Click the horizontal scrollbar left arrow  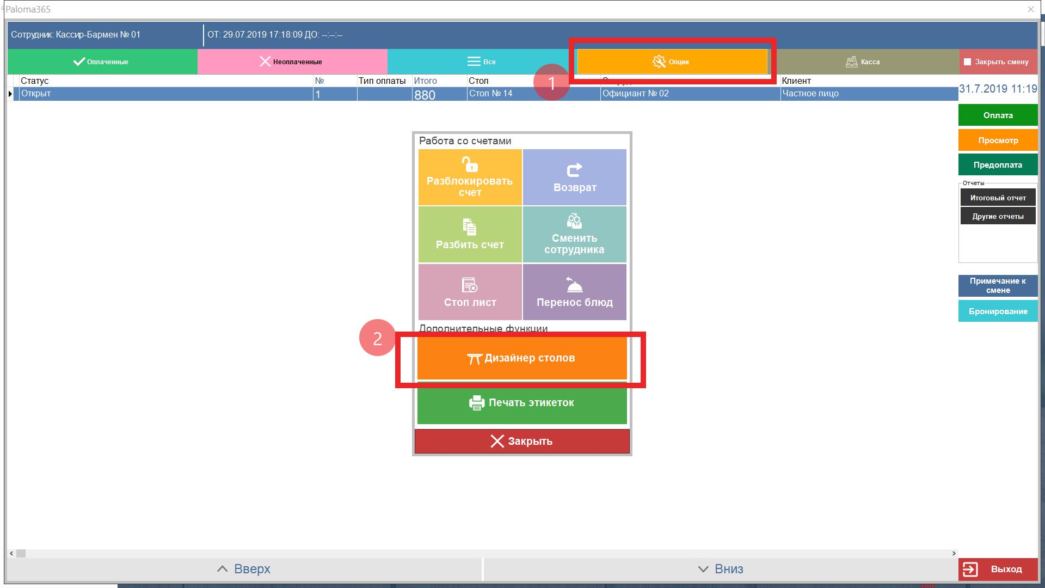tap(11, 553)
